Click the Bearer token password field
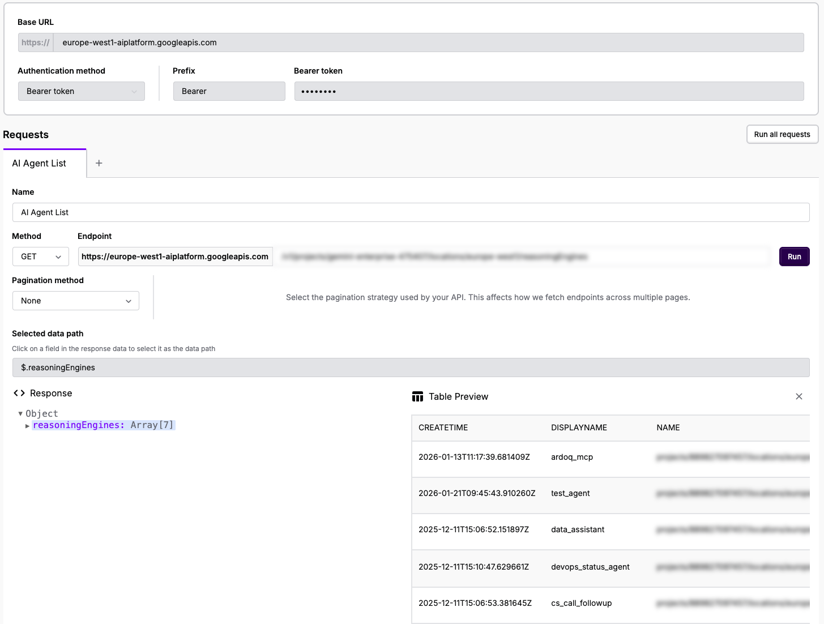Image resolution: width=824 pixels, height=624 pixels. 549,91
